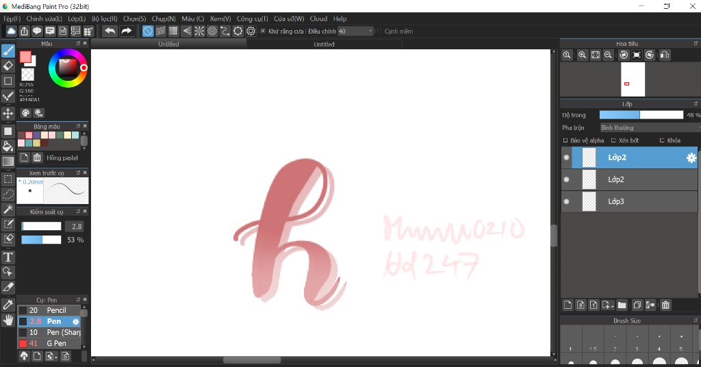Check the Khóa lock option

pyautogui.click(x=662, y=140)
